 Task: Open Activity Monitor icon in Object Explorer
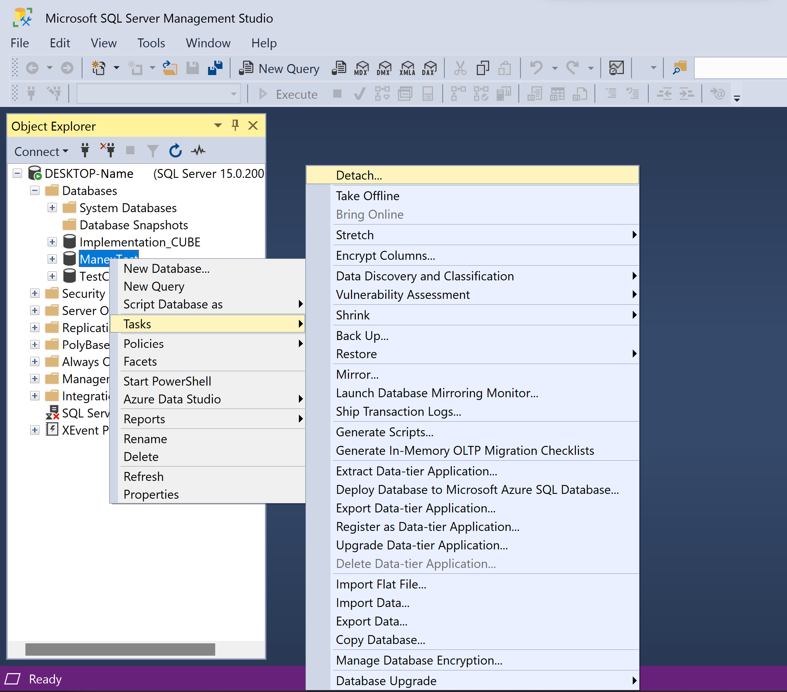point(198,151)
